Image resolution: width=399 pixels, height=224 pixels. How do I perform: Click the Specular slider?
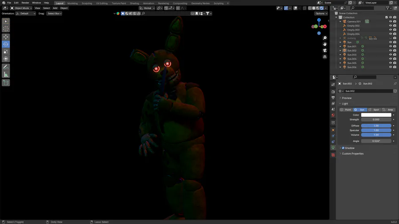(376, 130)
